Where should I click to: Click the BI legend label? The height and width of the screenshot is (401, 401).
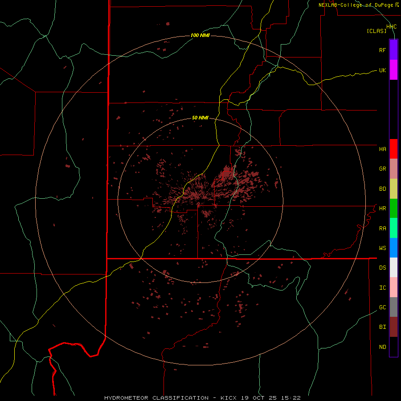382,327
